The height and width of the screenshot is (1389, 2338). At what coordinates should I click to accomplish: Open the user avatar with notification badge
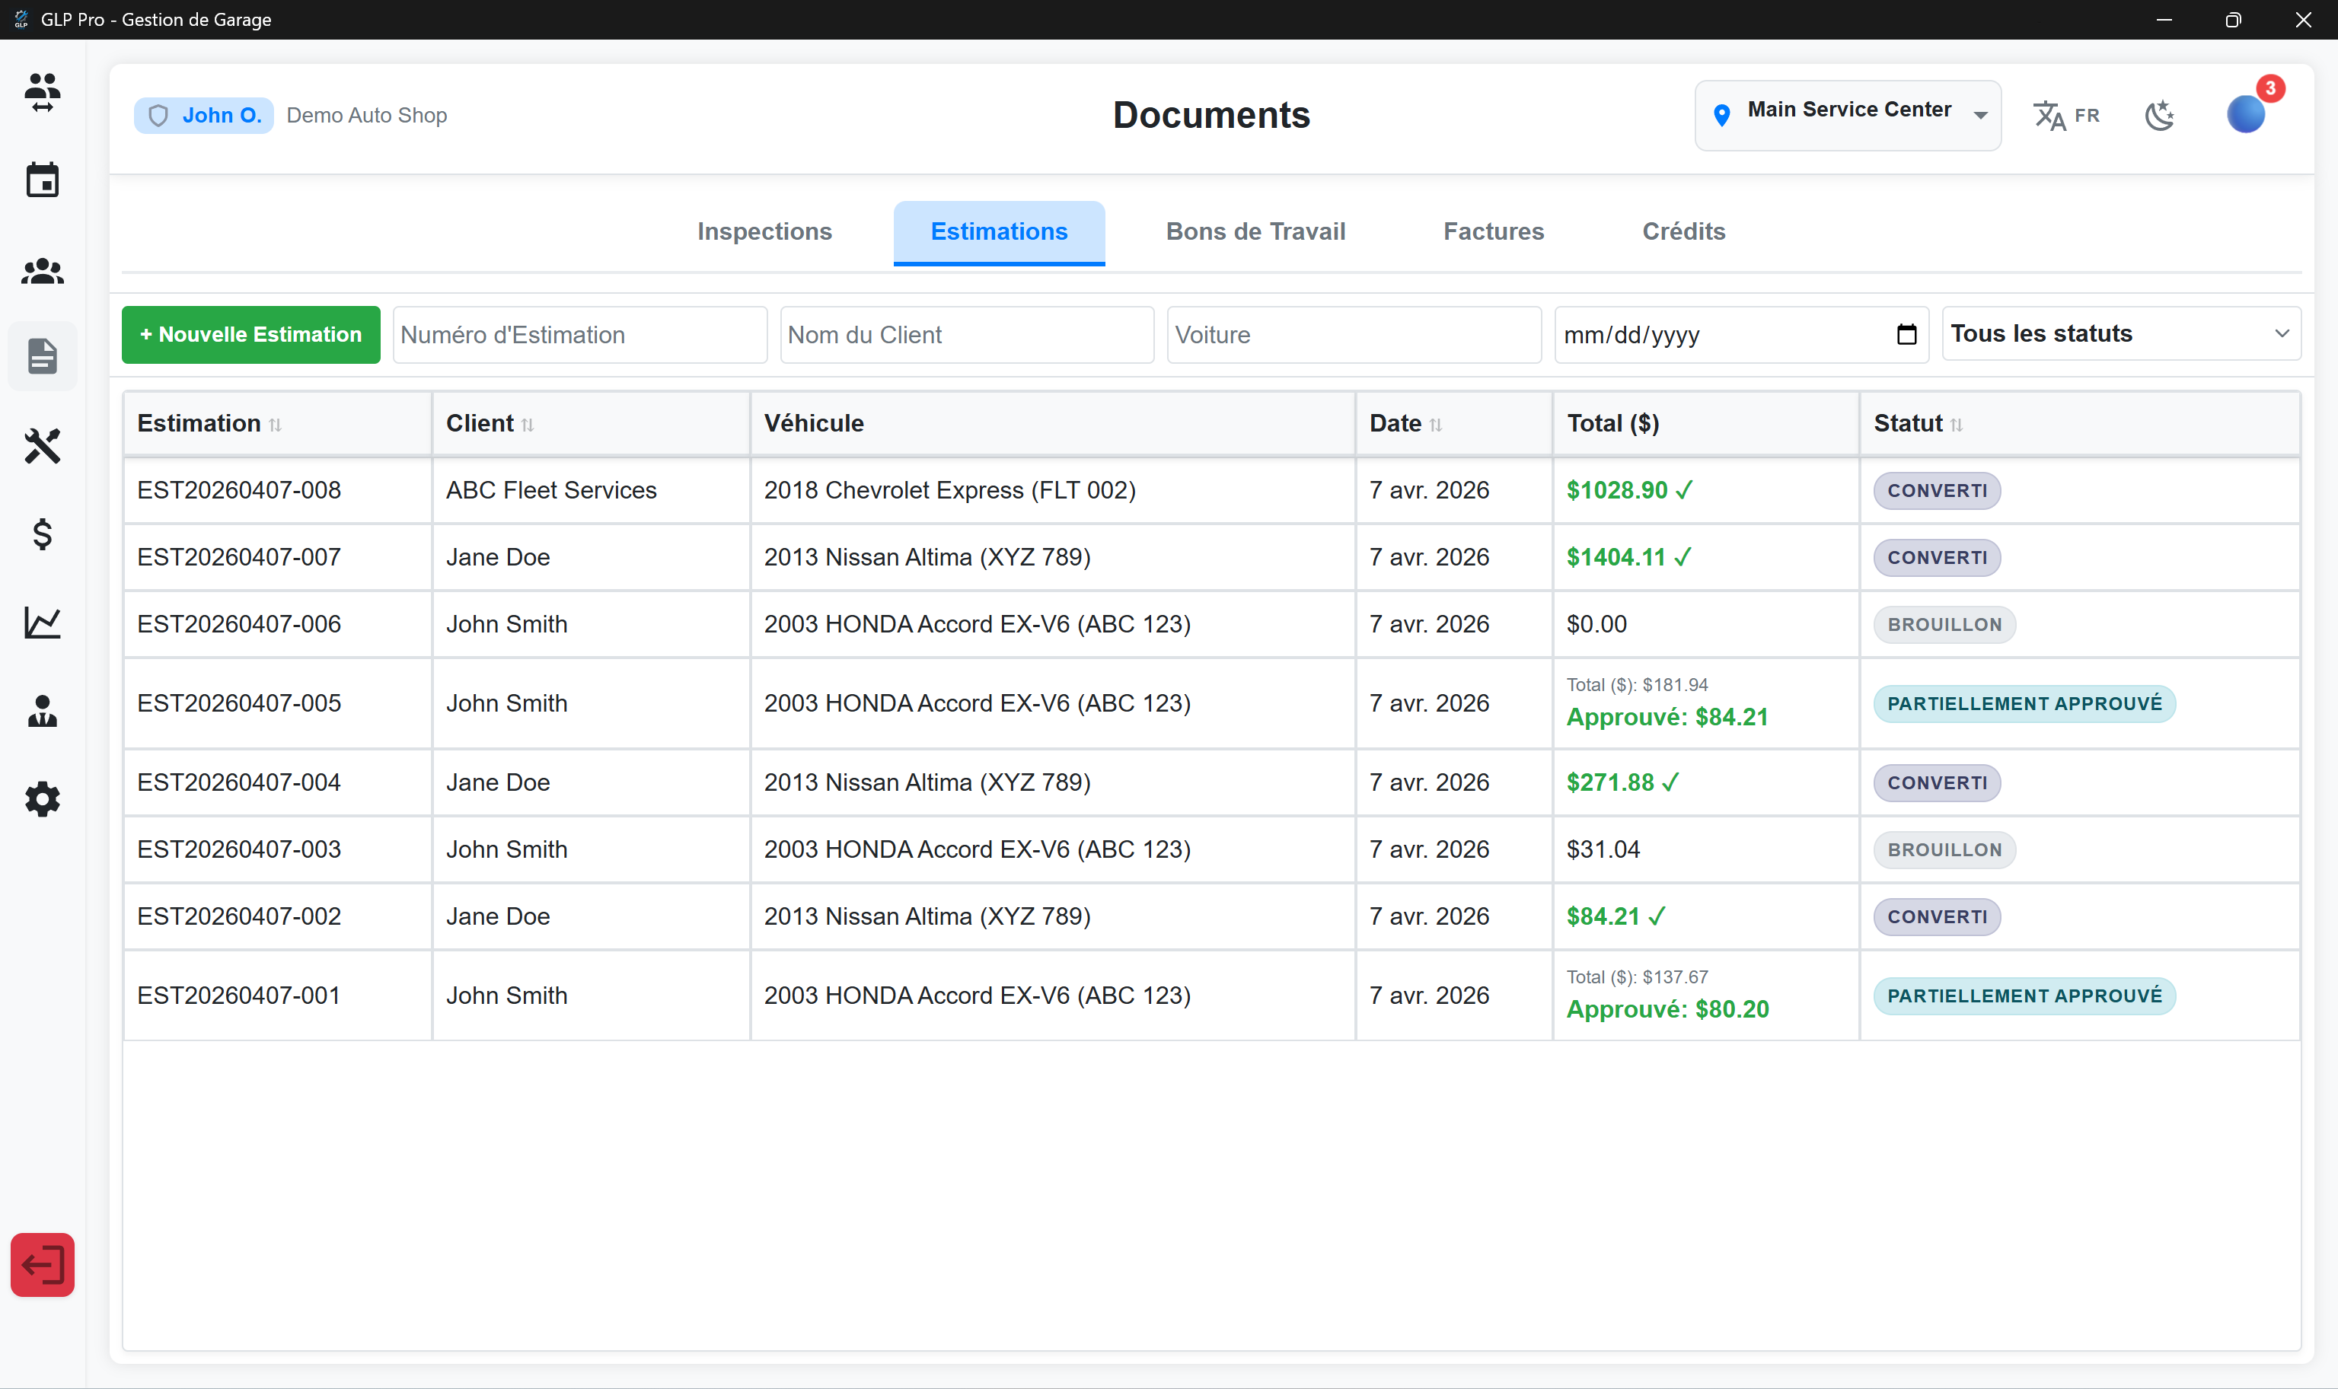[x=2245, y=114]
